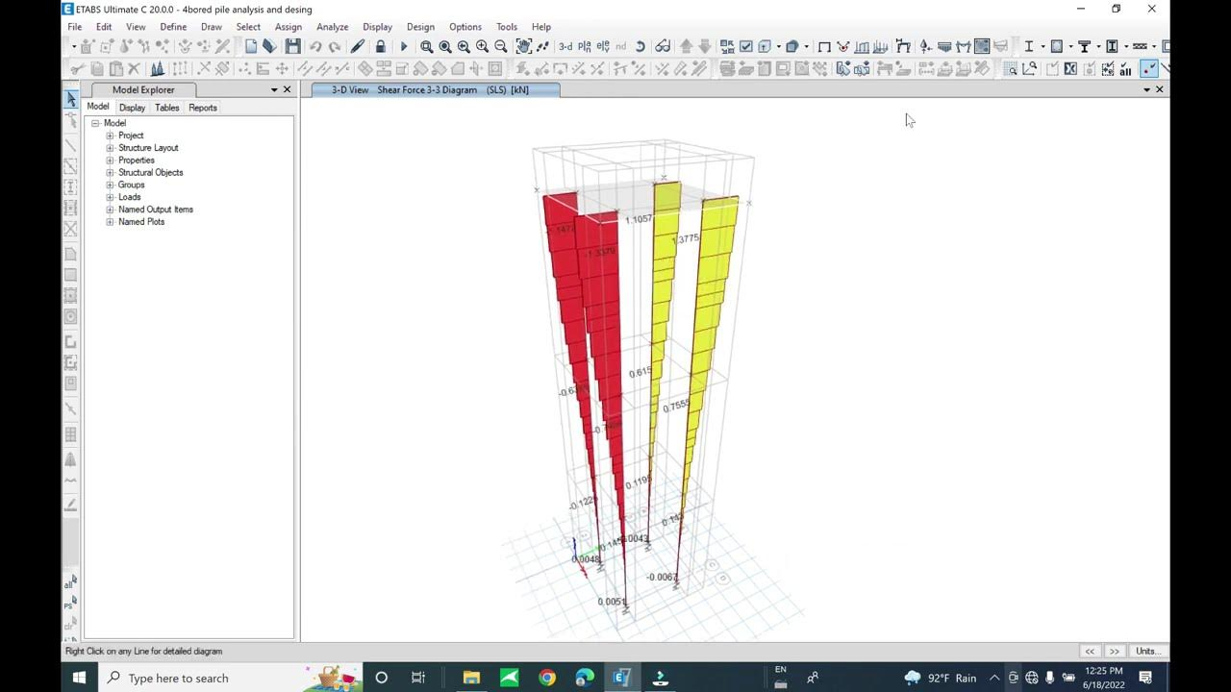Expand the Named Output Items node
This screenshot has width=1231, height=692.
[x=110, y=210]
